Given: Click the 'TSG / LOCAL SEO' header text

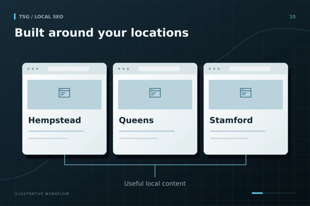Looking at the screenshot, I should tap(41, 17).
